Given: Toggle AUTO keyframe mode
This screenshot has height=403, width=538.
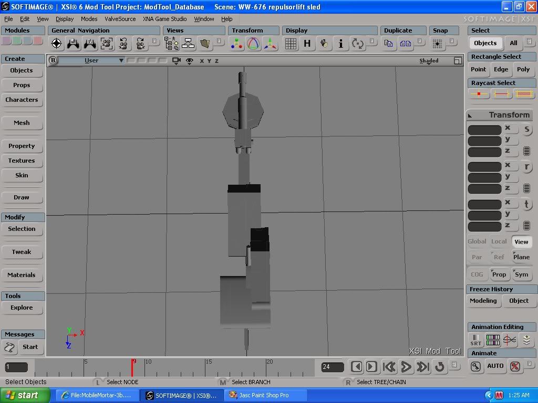Looking at the screenshot, I should [495, 366].
